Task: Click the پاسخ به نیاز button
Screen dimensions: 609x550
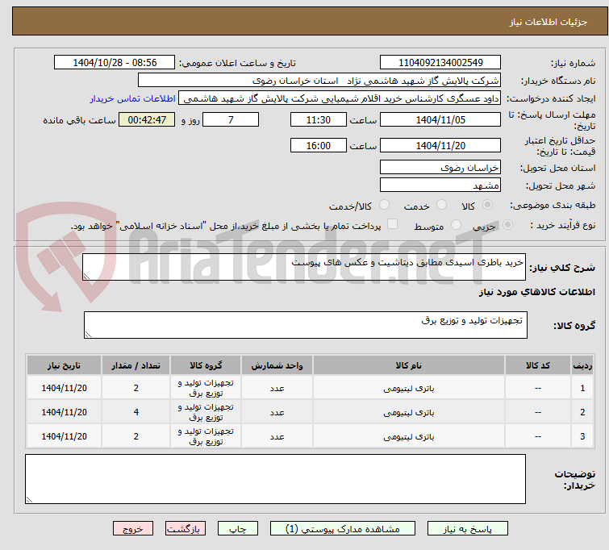Action: [468, 529]
